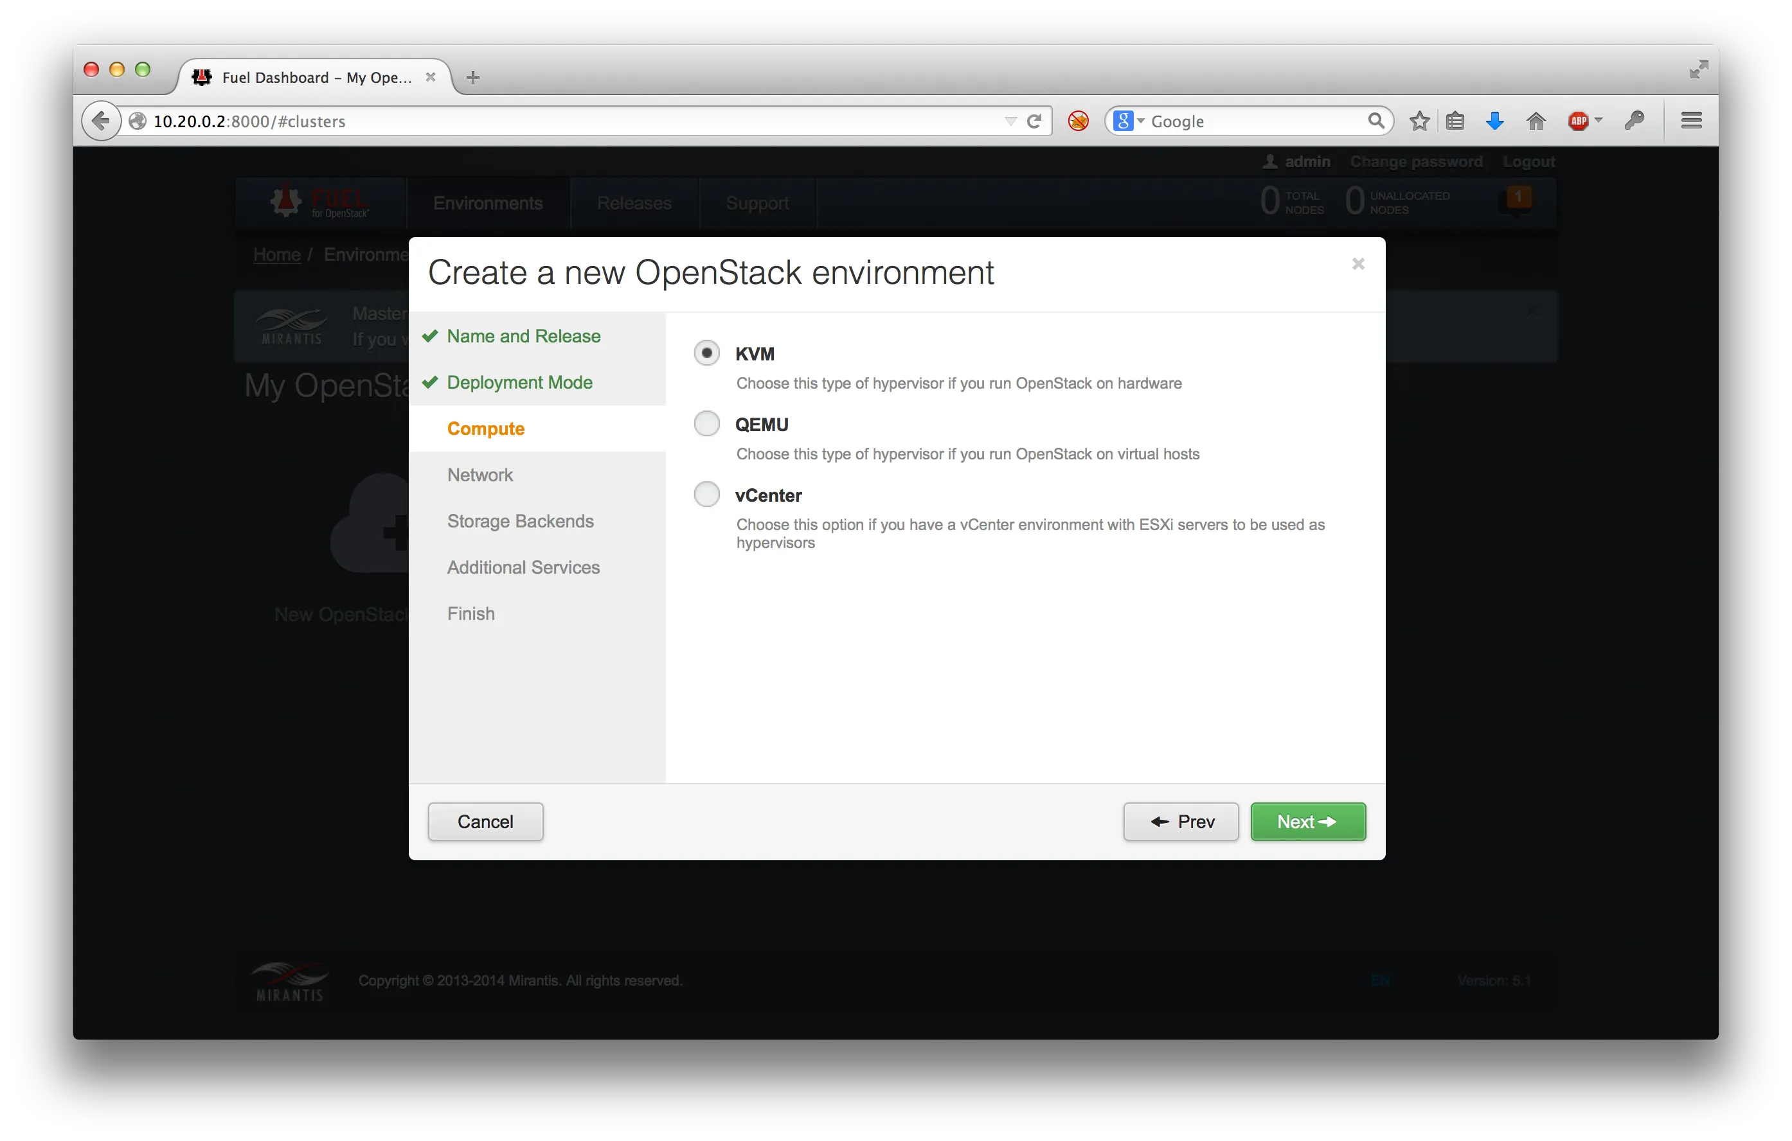Open the Releases navigation item

pyautogui.click(x=634, y=203)
